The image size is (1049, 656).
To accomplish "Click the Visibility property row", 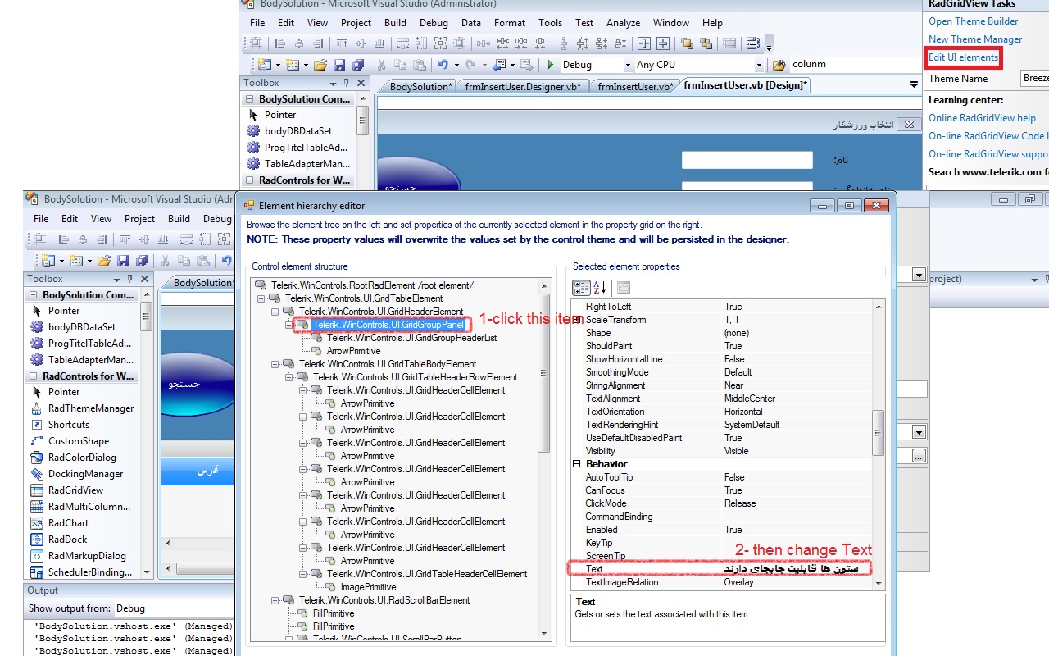I will click(x=722, y=451).
